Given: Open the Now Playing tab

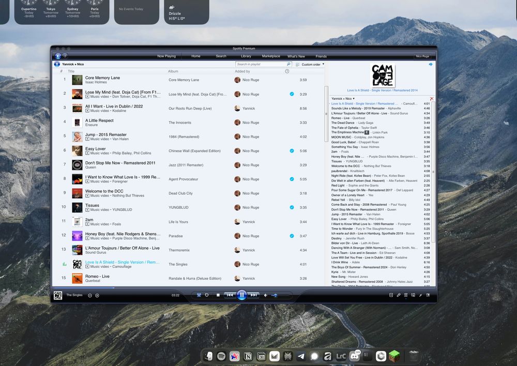Looking at the screenshot, I should click(x=166, y=56).
